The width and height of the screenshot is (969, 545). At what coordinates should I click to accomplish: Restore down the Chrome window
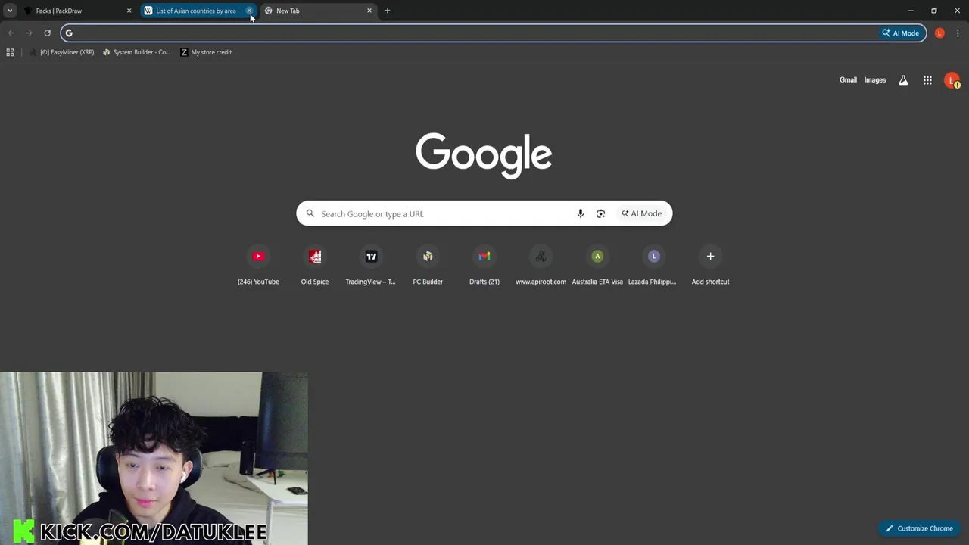point(934,11)
